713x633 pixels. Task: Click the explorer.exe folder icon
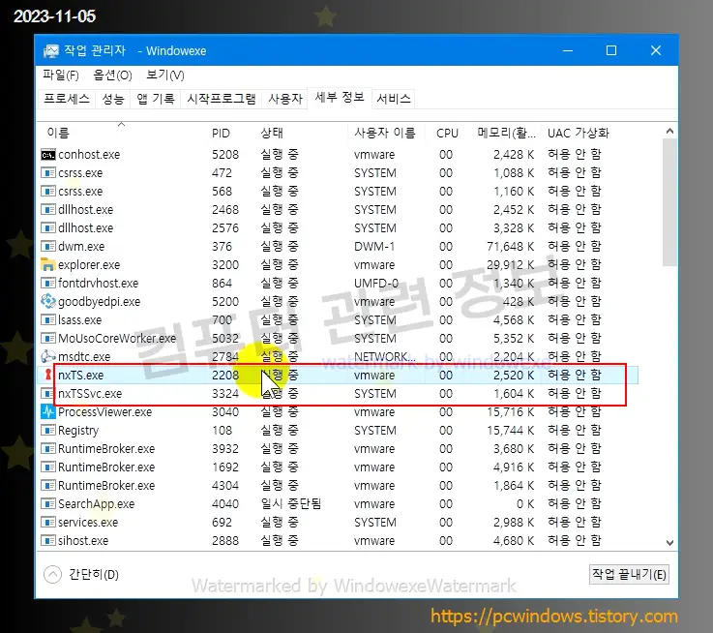48,265
